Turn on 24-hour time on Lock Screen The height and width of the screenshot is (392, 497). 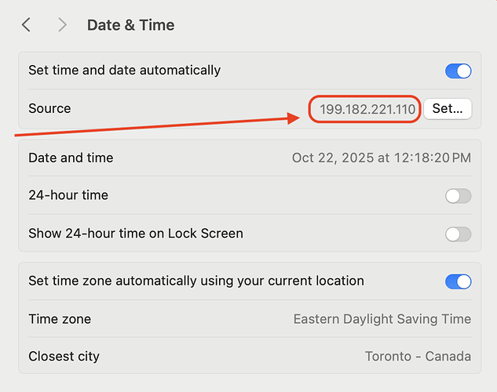[458, 234]
